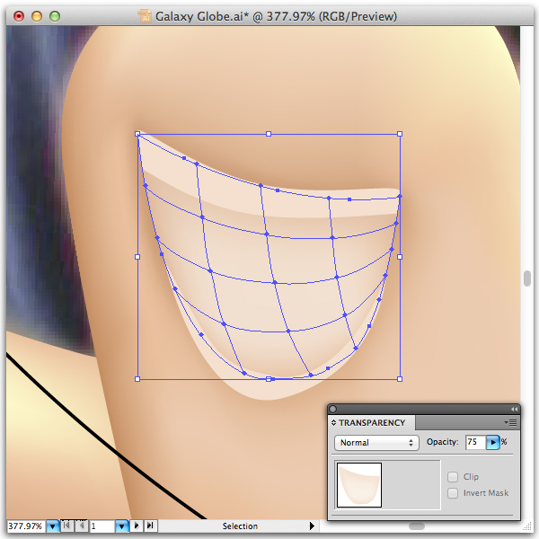
Task: Select the TRANSPARENCY panel tab
Action: (x=372, y=423)
